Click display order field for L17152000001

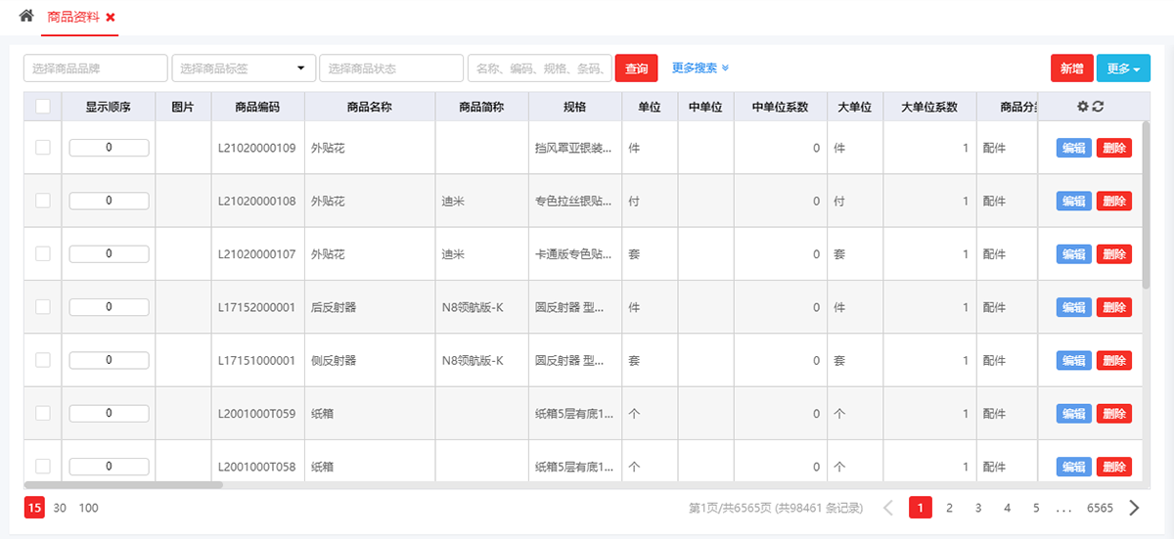(x=109, y=307)
